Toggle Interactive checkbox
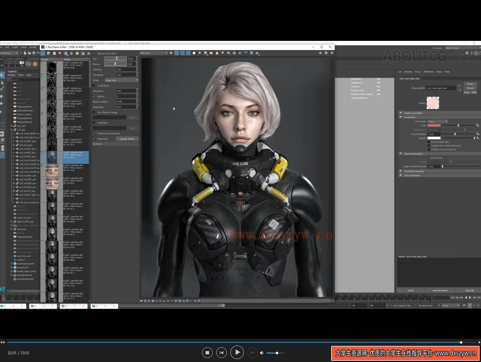The height and width of the screenshot is (362, 481). tap(94, 139)
